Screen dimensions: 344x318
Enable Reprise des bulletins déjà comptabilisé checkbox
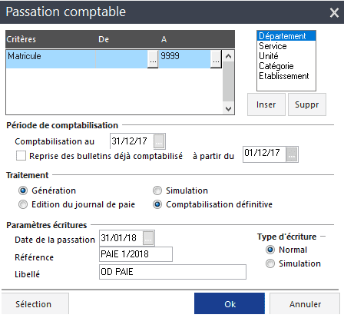click(21, 156)
